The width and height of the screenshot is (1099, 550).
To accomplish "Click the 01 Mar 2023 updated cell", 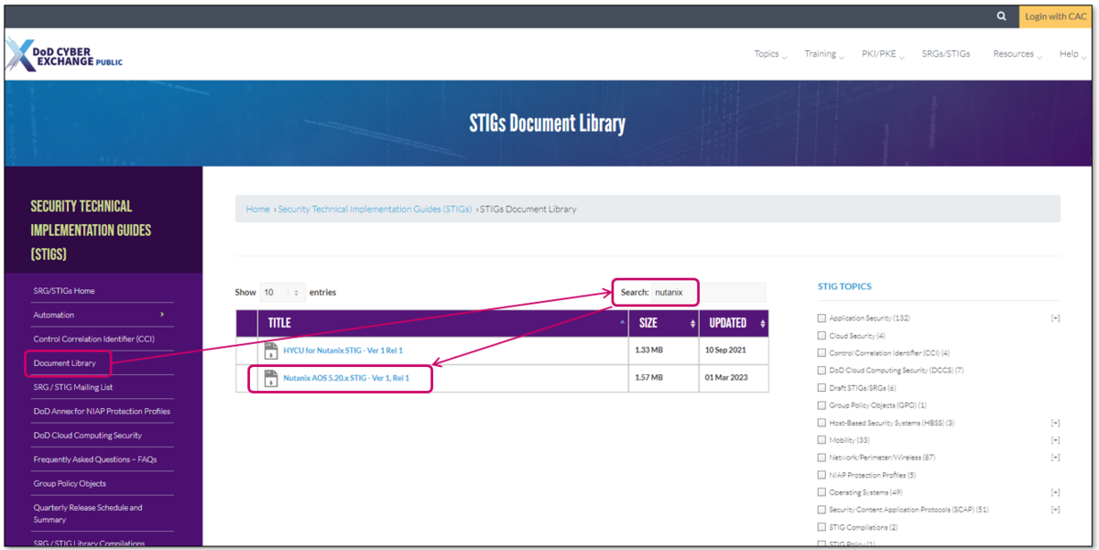I will tap(734, 378).
